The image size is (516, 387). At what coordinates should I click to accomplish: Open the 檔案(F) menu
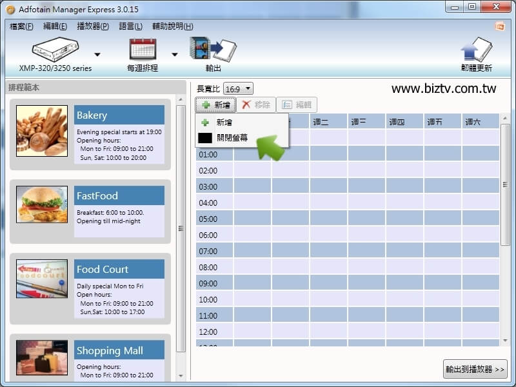[21, 26]
